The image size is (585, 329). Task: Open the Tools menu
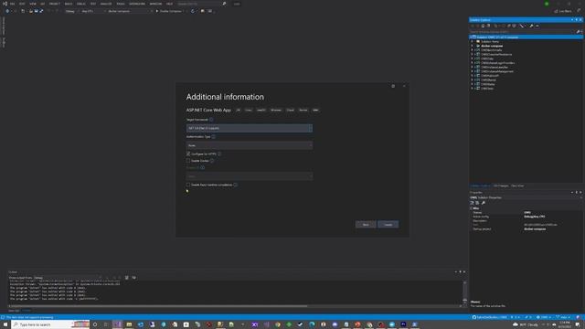[121, 4]
